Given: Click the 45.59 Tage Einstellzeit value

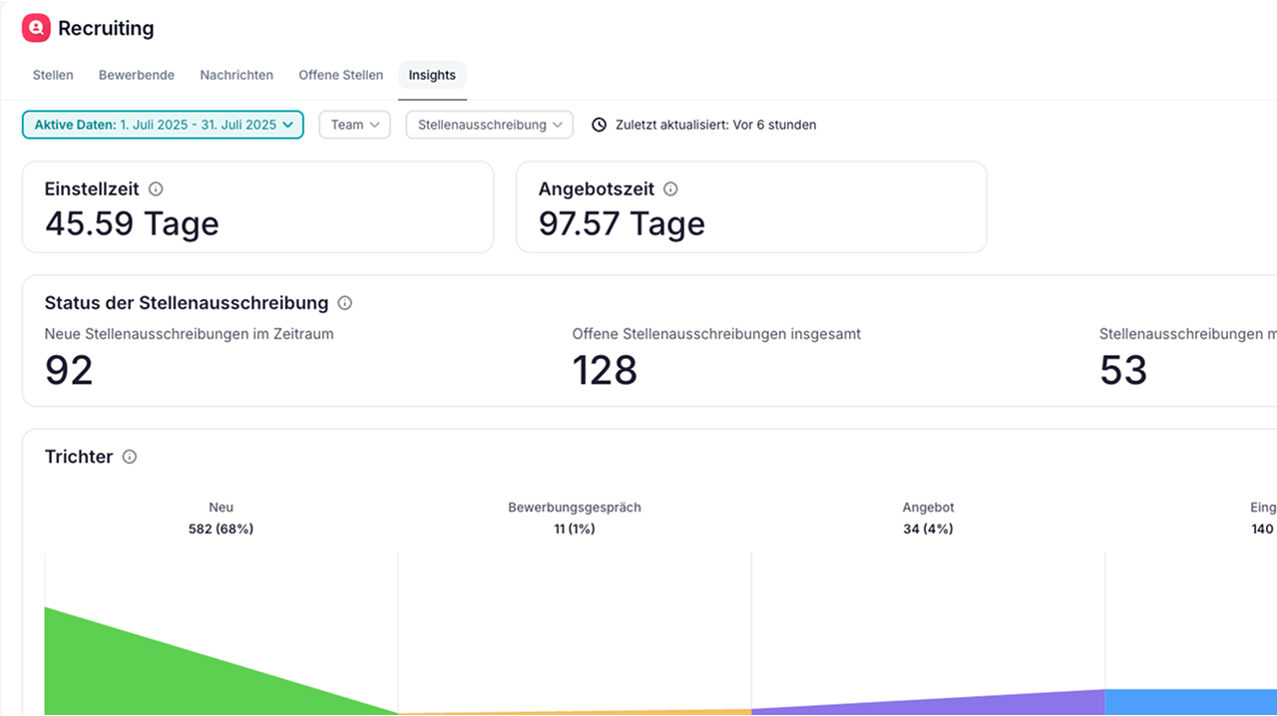Looking at the screenshot, I should [x=132, y=223].
